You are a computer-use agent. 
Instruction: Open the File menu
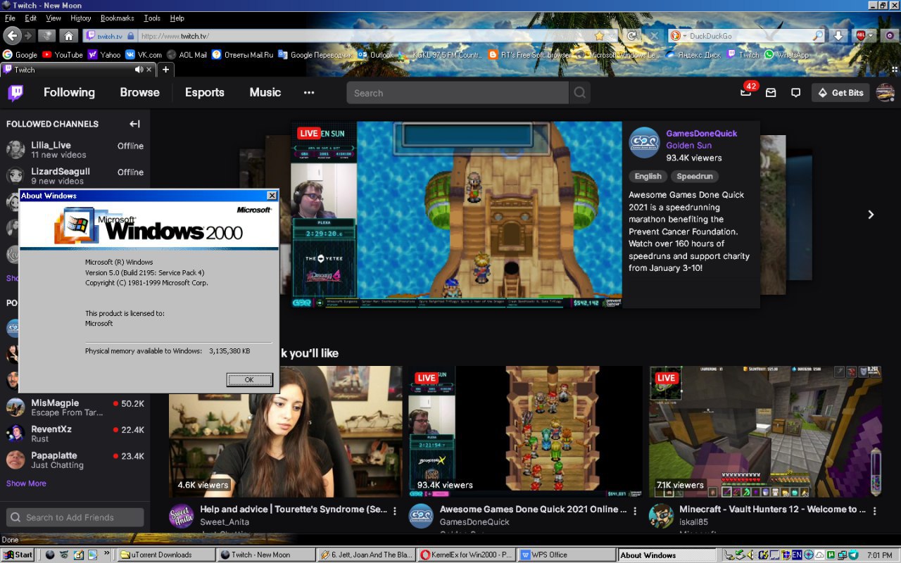pyautogui.click(x=10, y=18)
